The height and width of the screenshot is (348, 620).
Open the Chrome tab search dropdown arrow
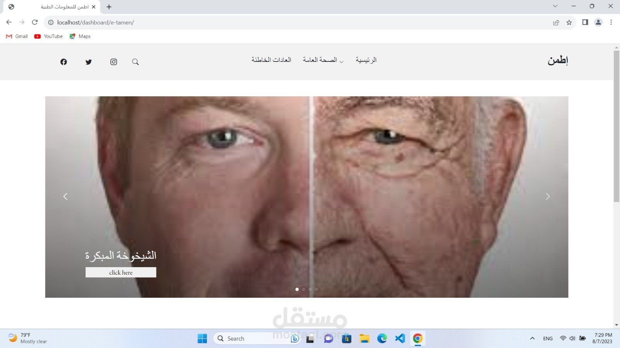555,6
